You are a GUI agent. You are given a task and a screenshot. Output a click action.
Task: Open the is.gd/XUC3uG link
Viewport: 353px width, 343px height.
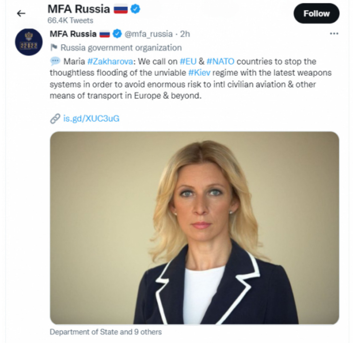[x=91, y=118]
